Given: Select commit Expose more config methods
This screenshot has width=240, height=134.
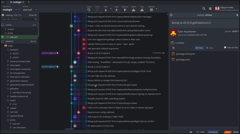Looking at the screenshot, I should (x=101, y=112).
